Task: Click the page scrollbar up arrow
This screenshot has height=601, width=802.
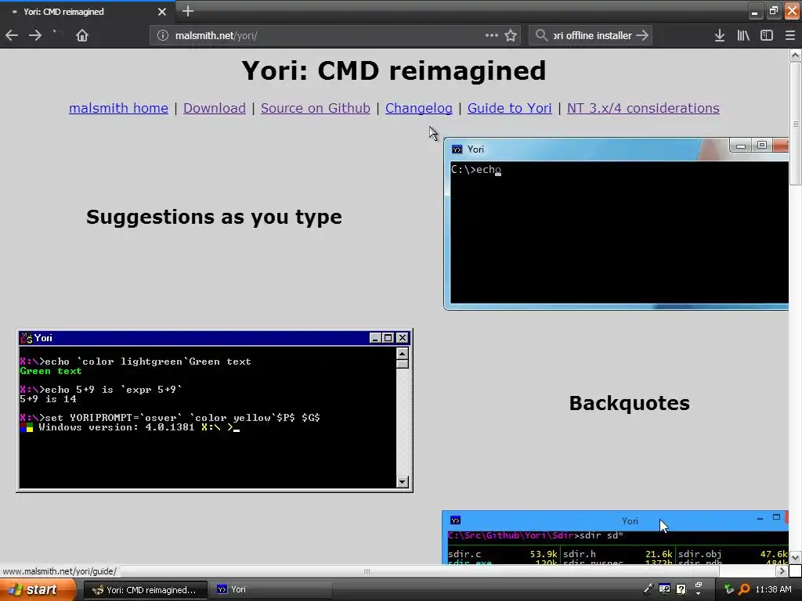Action: pyautogui.click(x=796, y=56)
